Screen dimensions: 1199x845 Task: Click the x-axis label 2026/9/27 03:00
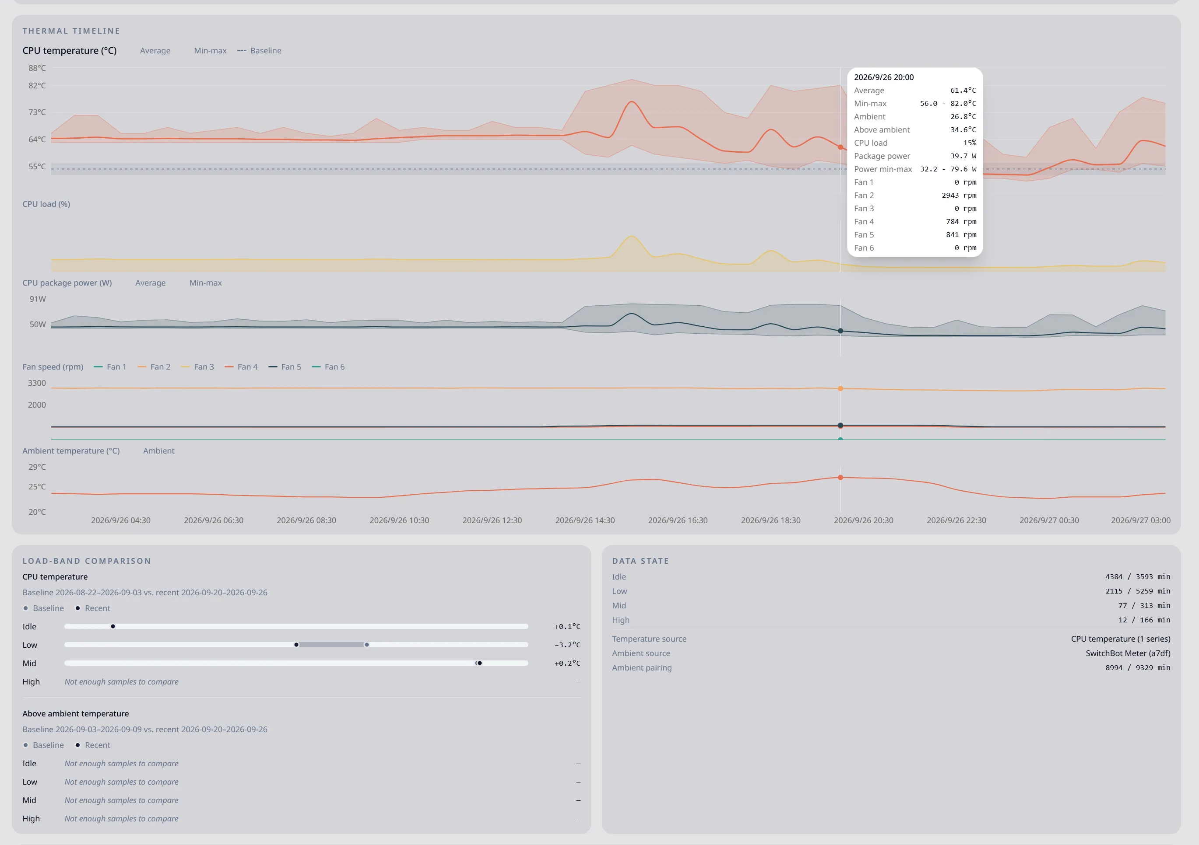point(1140,520)
